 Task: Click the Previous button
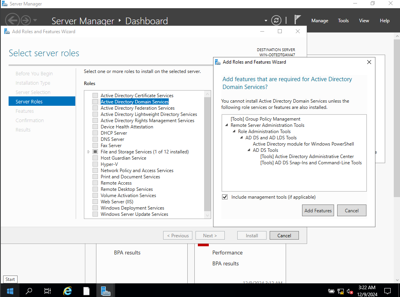pyautogui.click(x=178, y=235)
